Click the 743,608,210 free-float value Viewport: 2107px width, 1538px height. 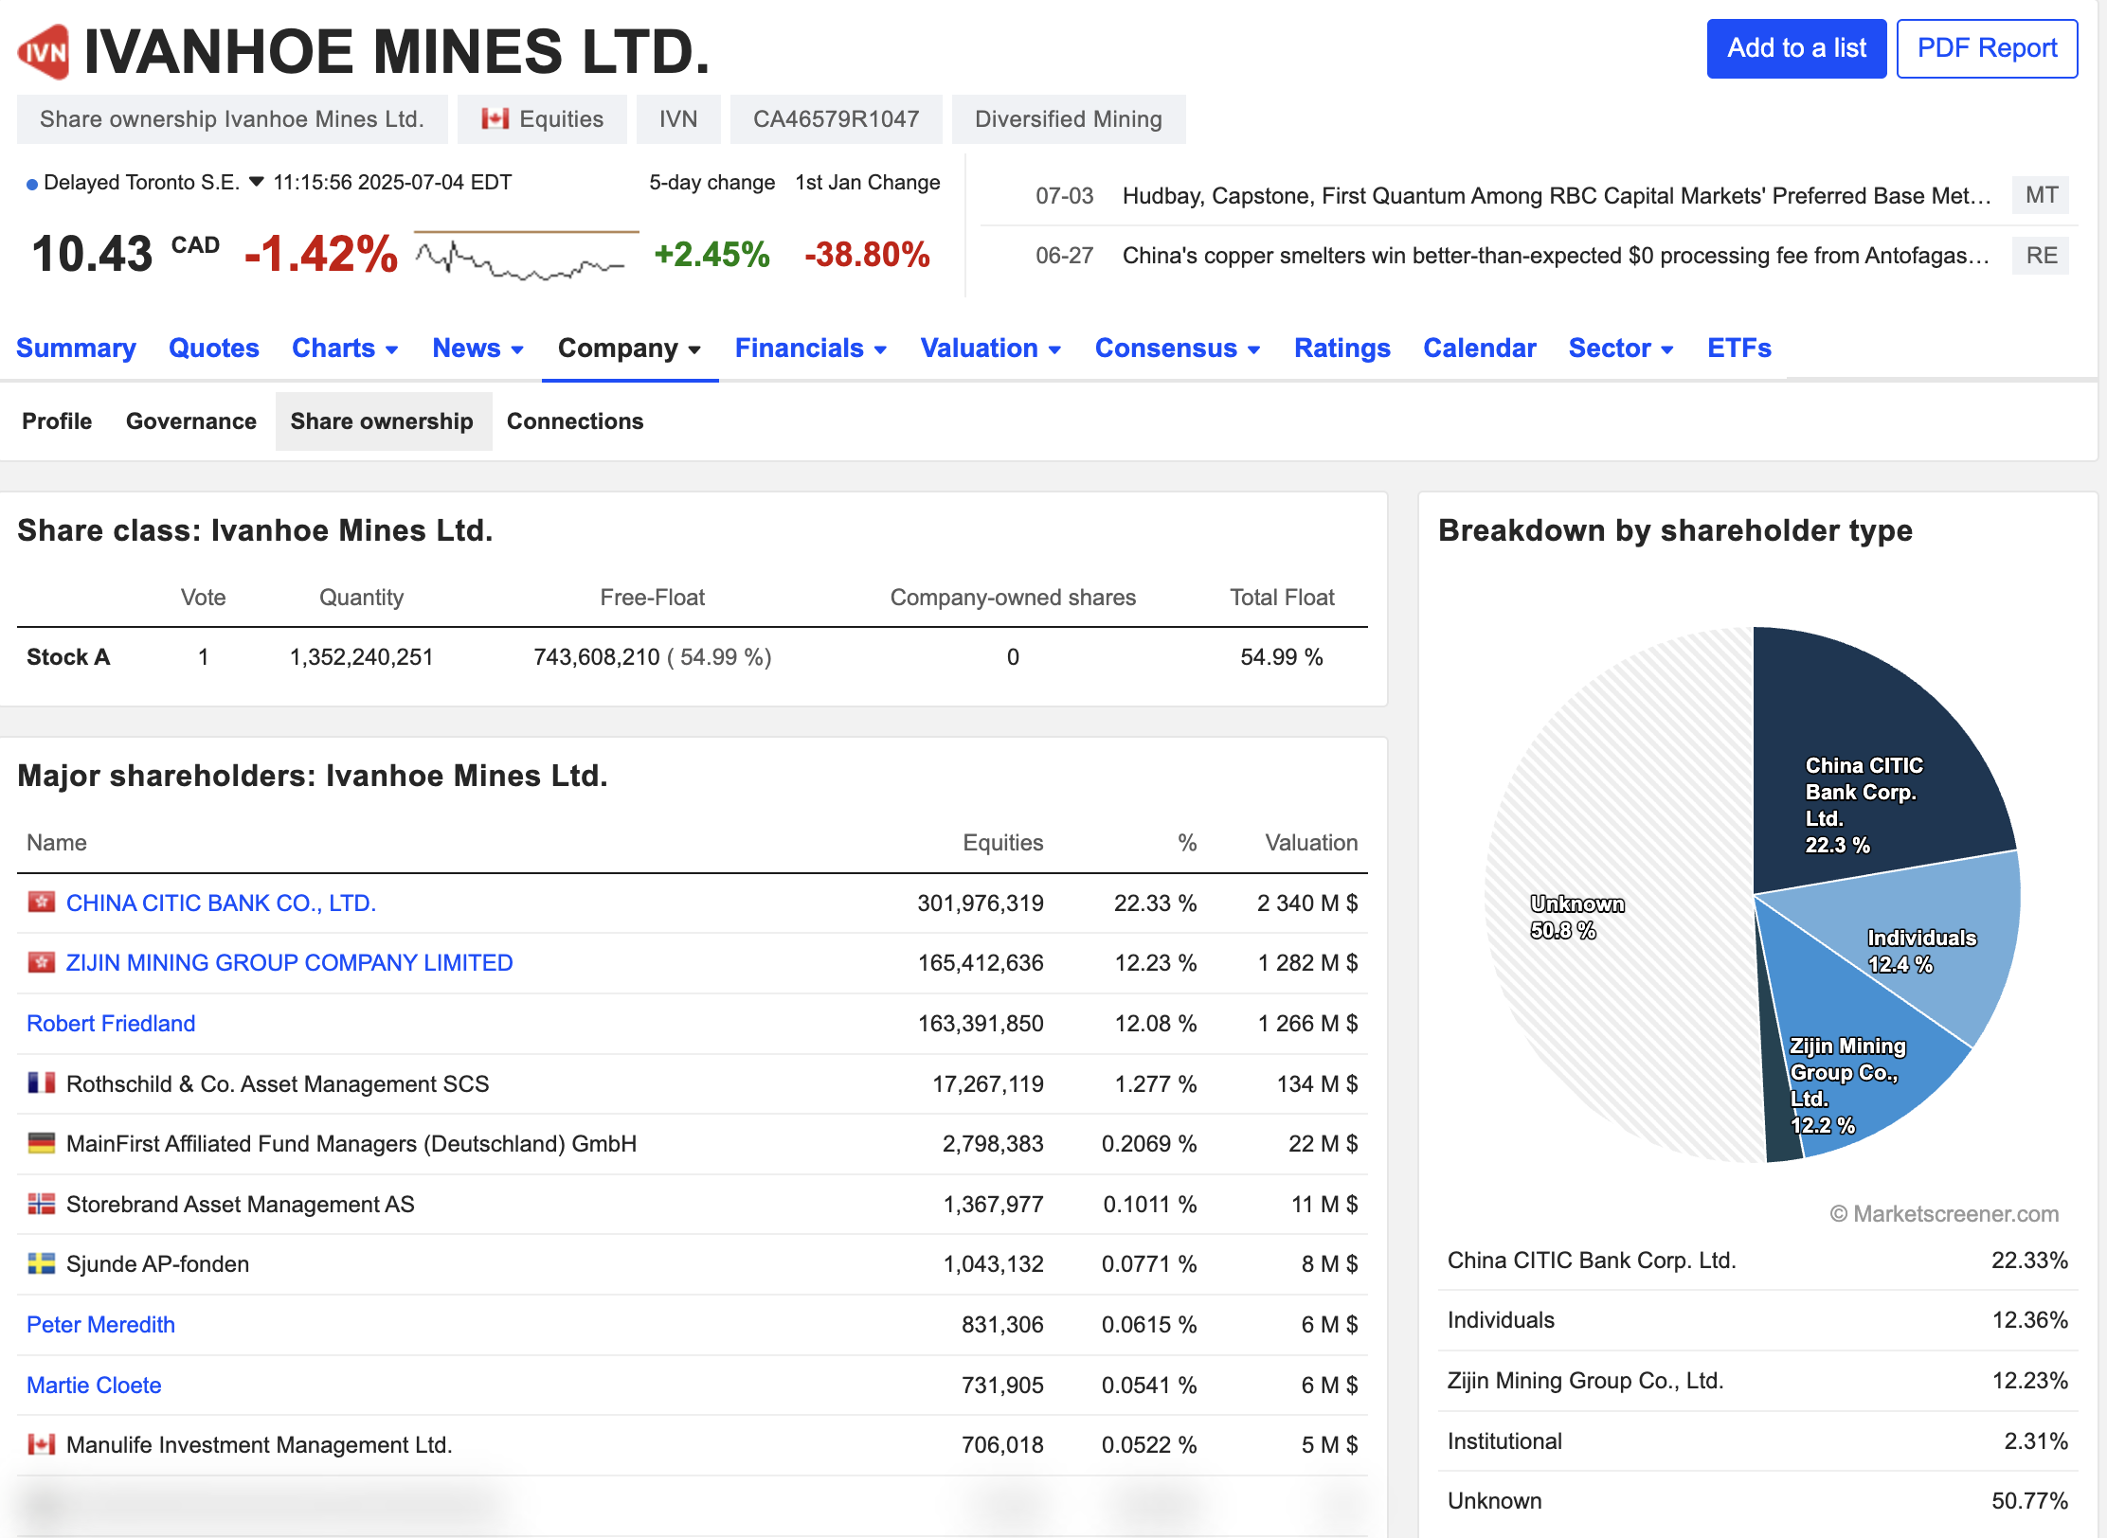pos(597,656)
